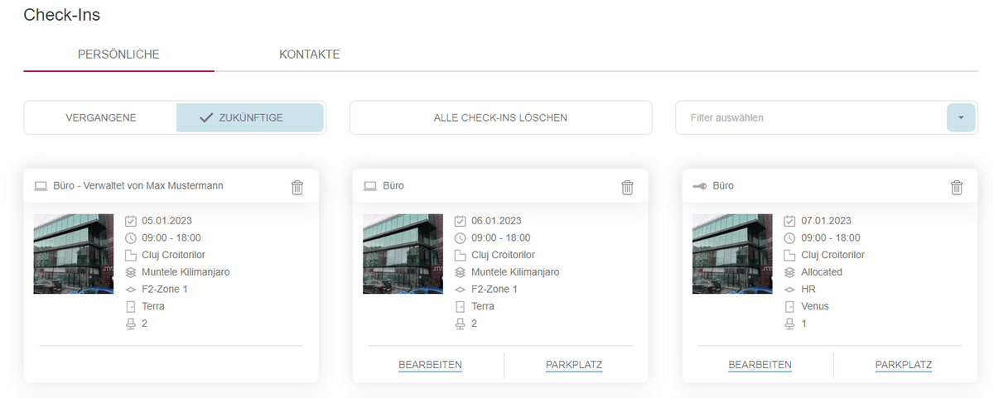Click laptop icon on Max Mustermann card

[x=41, y=186]
